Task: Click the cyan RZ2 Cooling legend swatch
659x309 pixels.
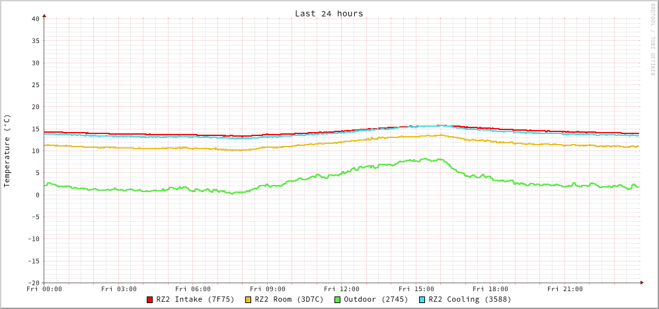Action: pos(422,300)
